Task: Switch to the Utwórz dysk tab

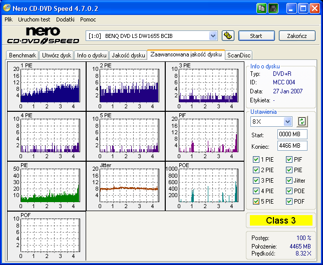Action: (57, 55)
